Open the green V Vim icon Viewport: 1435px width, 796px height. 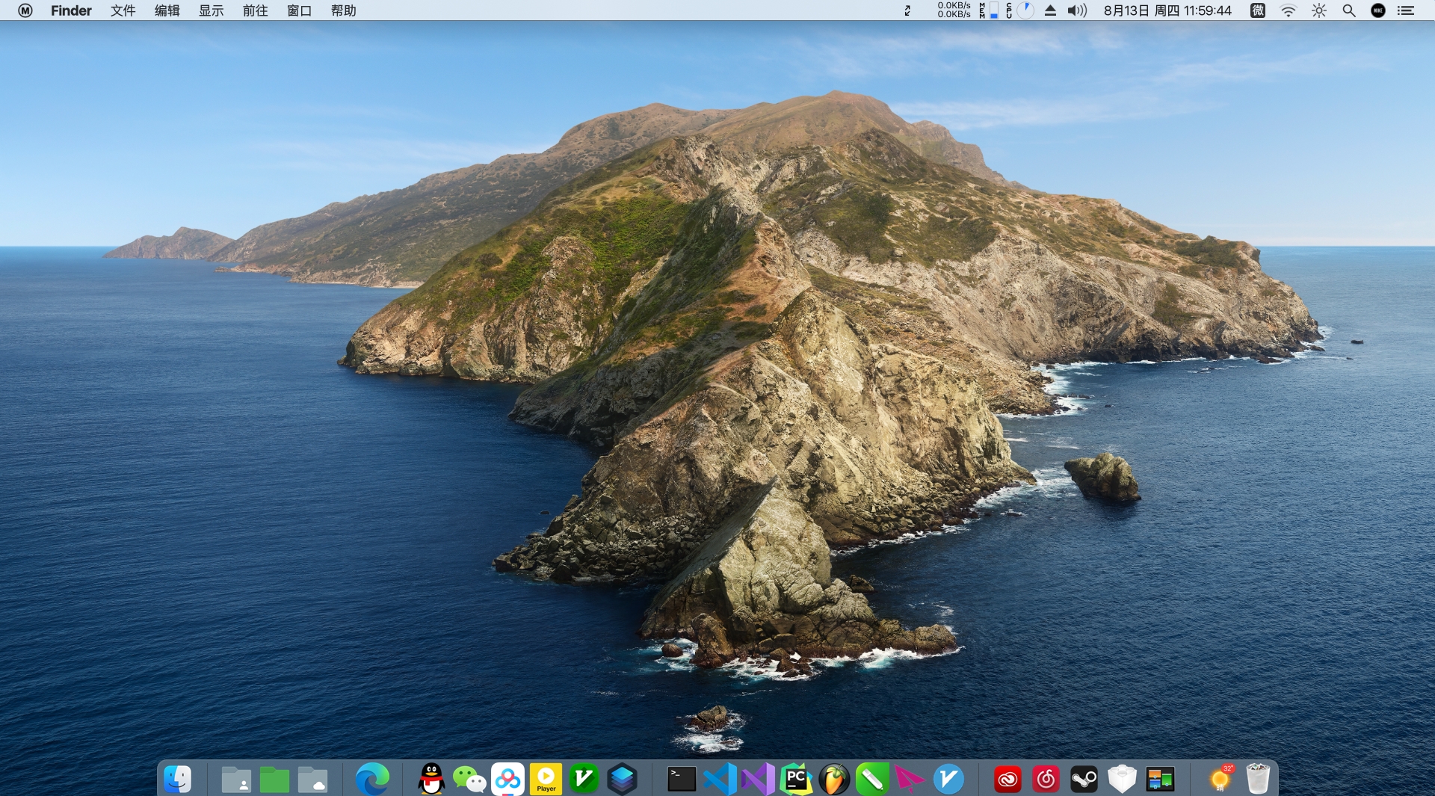tap(584, 780)
